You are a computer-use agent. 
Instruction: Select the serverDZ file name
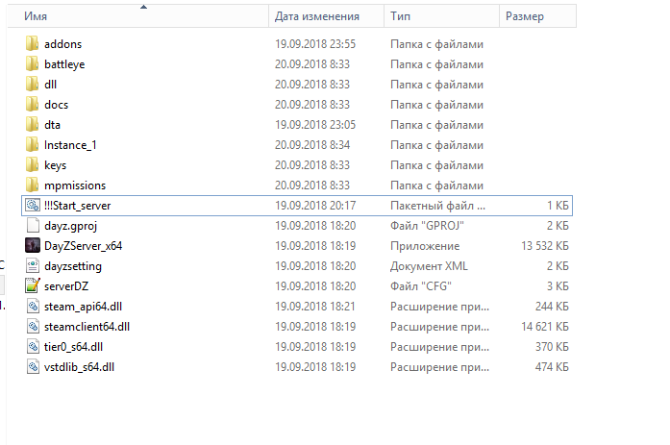(66, 286)
